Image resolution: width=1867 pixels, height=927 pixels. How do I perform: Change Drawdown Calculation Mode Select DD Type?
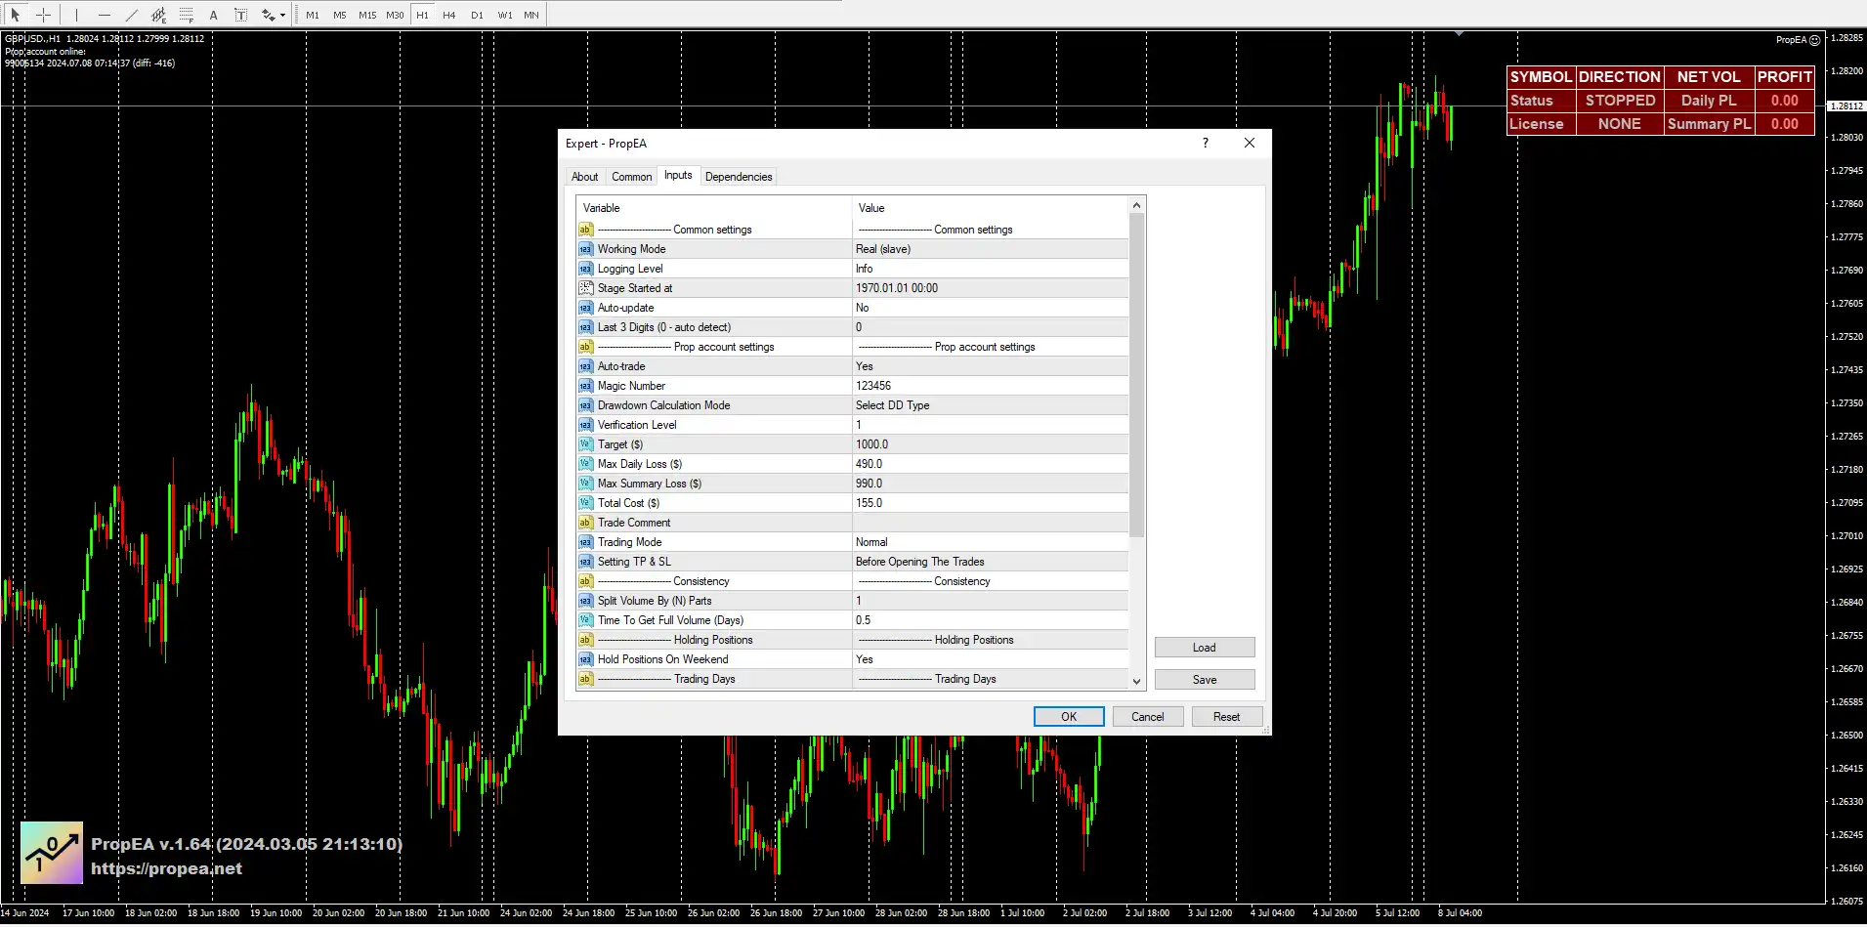[990, 405]
